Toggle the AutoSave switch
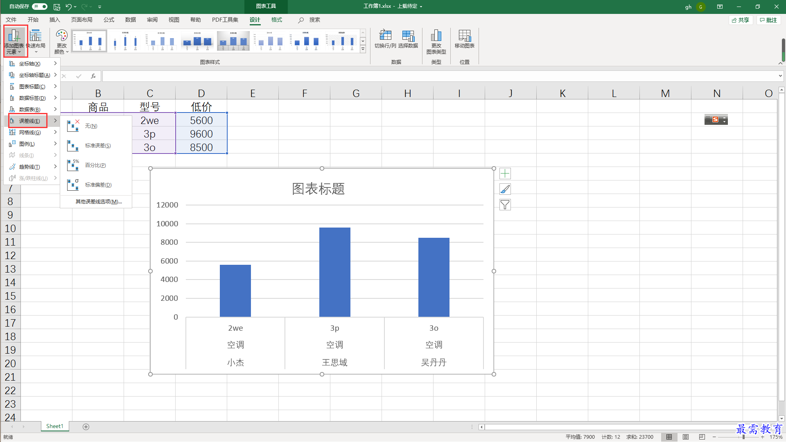Screen dimensions: 786x442 tap(40, 7)
